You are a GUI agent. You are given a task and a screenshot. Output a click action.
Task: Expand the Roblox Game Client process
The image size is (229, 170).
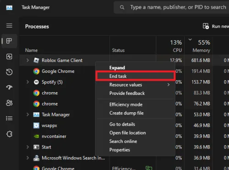27,60
